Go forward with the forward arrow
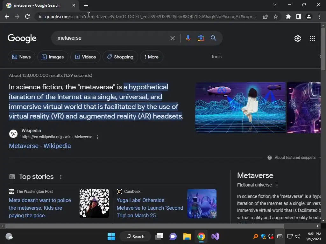The height and width of the screenshot is (244, 326). coord(17,17)
